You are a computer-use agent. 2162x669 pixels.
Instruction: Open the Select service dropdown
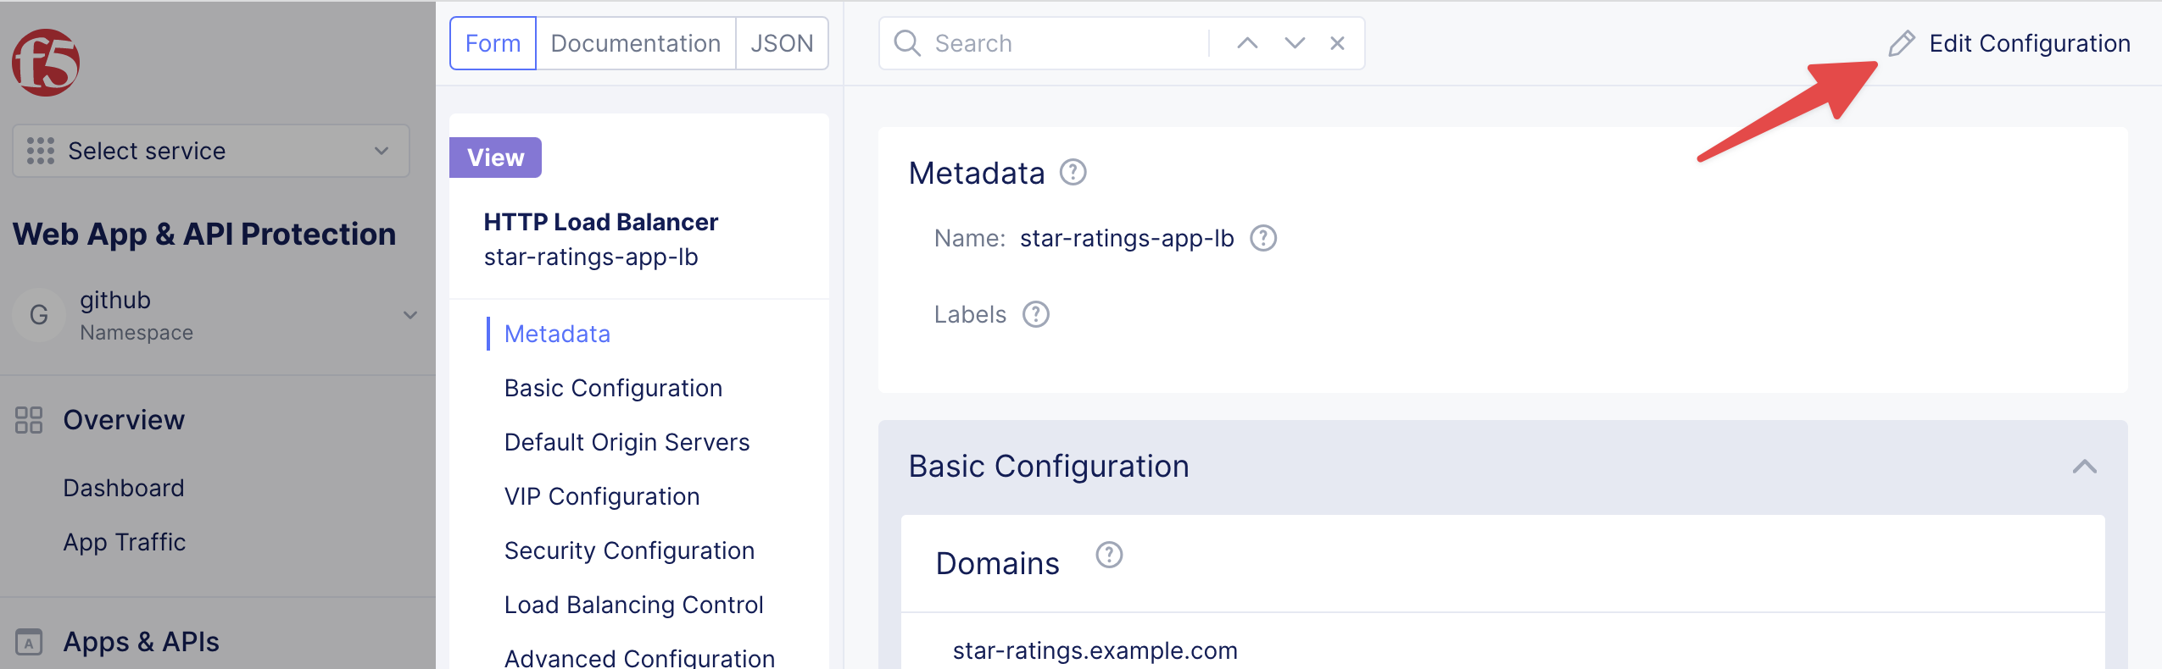point(211,151)
